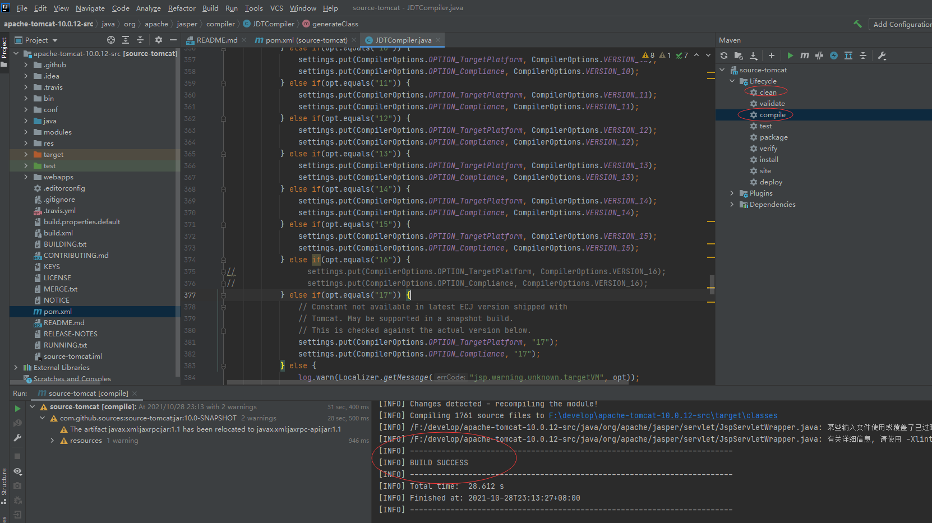Reload all Maven projects icon
The height and width of the screenshot is (523, 932).
tap(724, 55)
